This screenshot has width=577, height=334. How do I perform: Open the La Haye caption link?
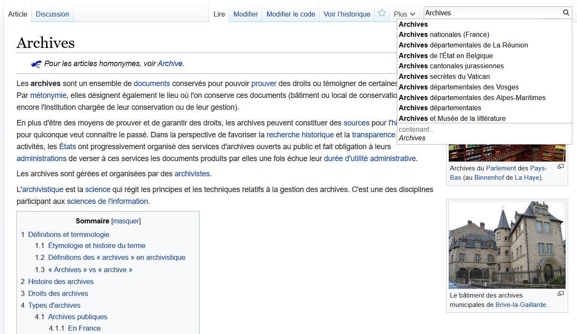click(x=527, y=178)
